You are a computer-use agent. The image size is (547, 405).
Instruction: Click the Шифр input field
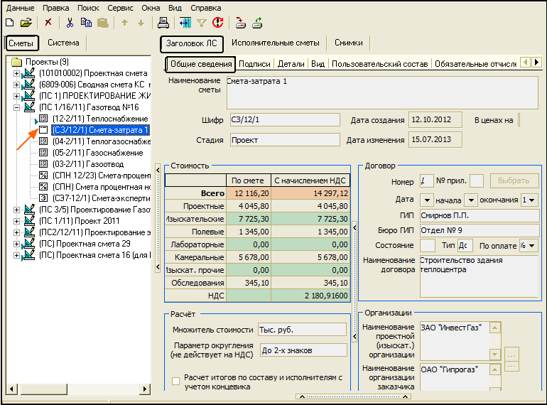285,120
